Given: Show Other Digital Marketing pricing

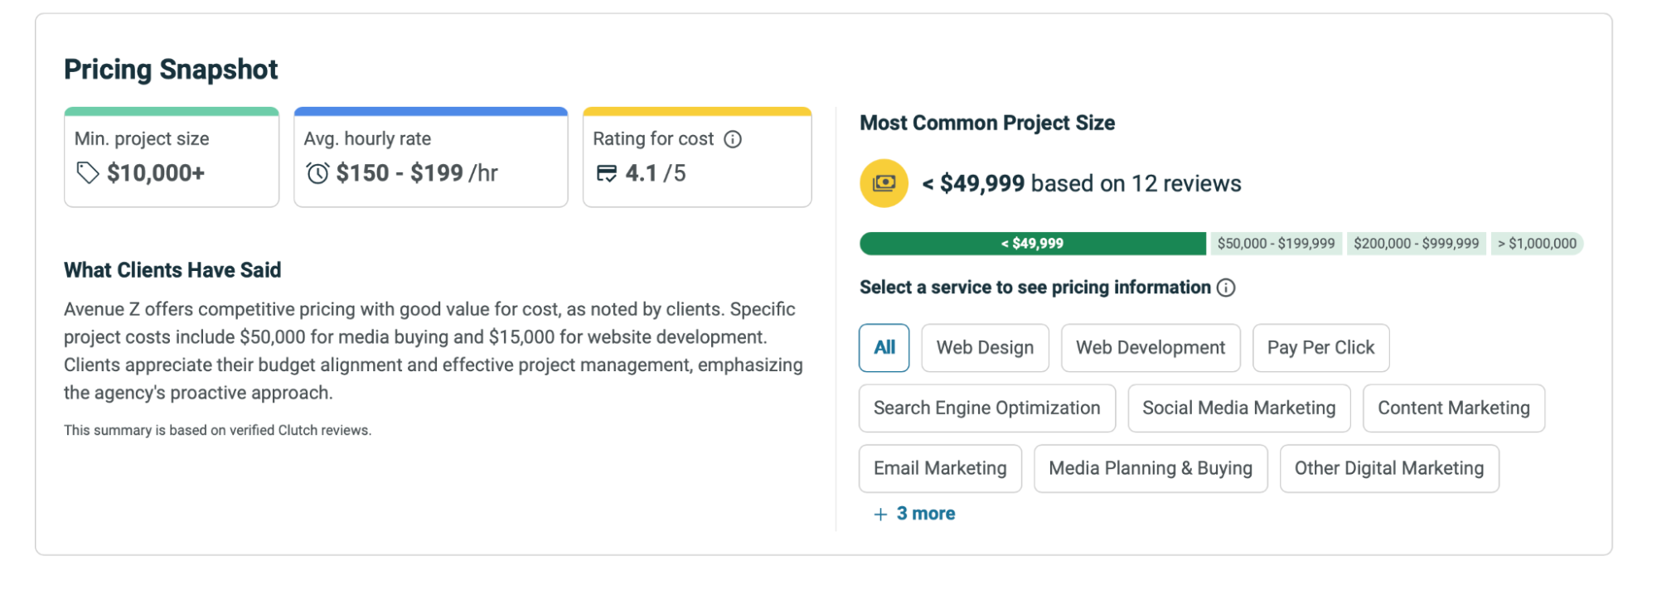Looking at the screenshot, I should pyautogui.click(x=1388, y=469).
